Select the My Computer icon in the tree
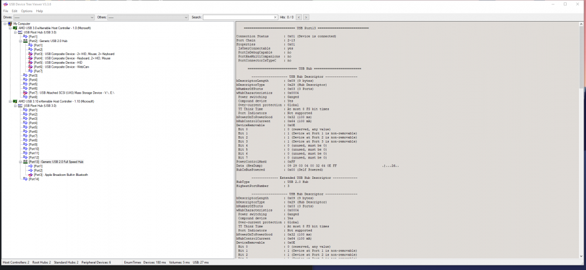586x270 pixels. [x=10, y=24]
